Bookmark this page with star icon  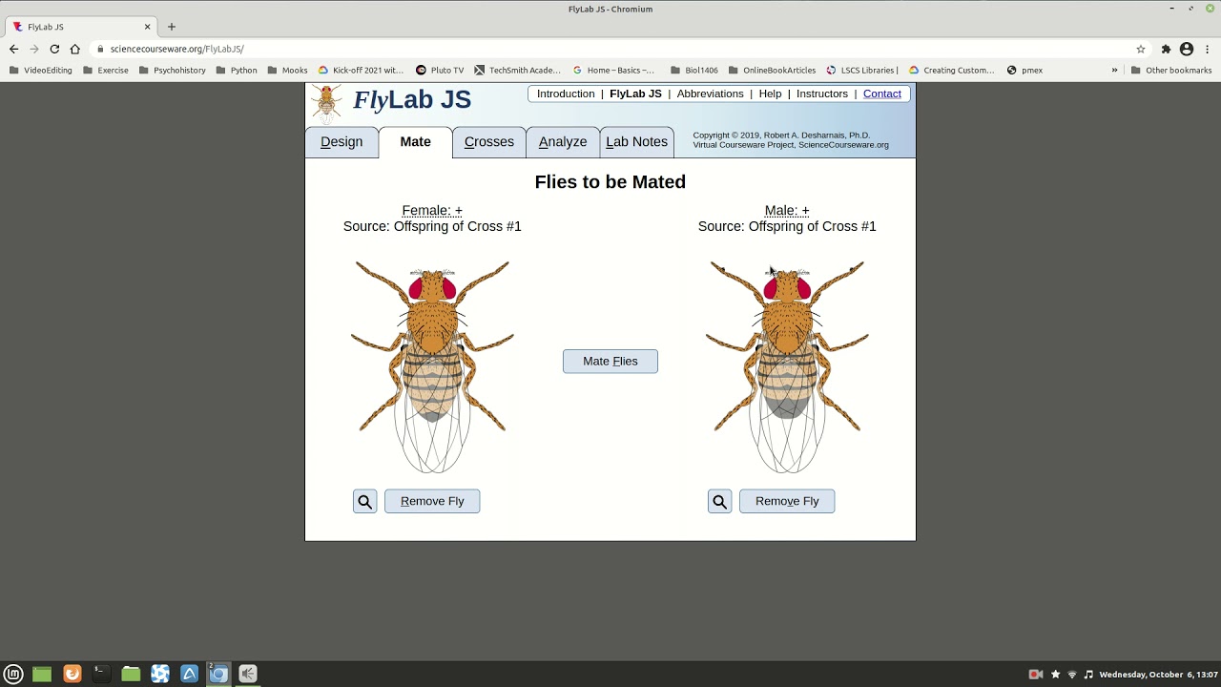point(1141,49)
